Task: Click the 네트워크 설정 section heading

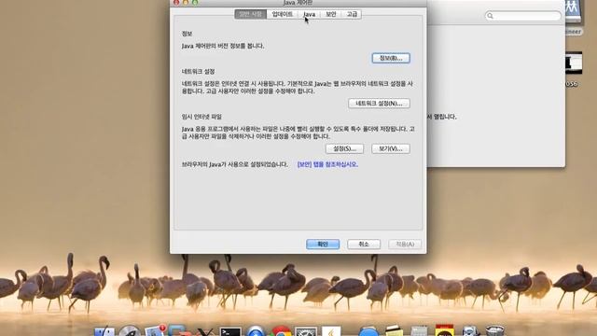Action: point(199,72)
